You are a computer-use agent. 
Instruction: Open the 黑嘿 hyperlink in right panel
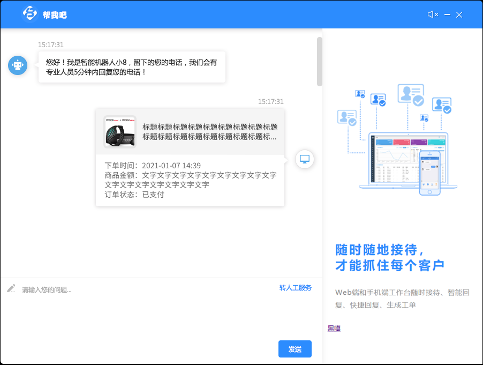click(334, 329)
